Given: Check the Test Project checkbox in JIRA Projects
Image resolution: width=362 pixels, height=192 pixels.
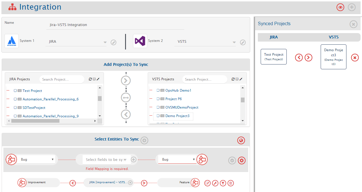Looking at the screenshot, I should pos(15,91).
